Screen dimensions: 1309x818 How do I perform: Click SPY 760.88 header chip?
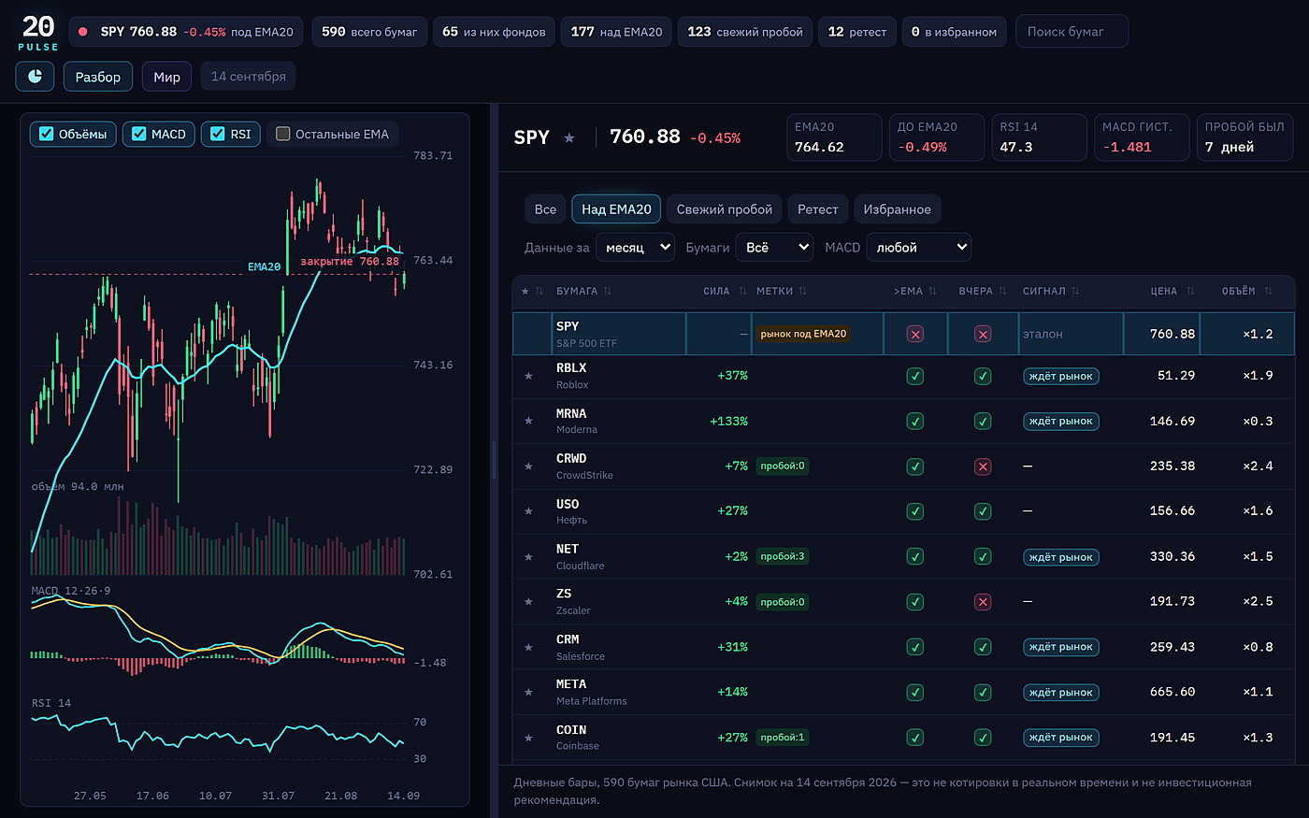[186, 32]
